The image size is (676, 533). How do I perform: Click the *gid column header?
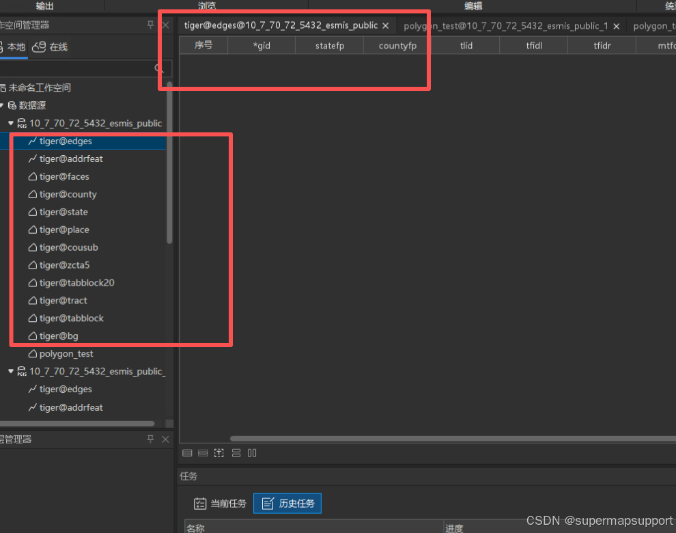262,45
